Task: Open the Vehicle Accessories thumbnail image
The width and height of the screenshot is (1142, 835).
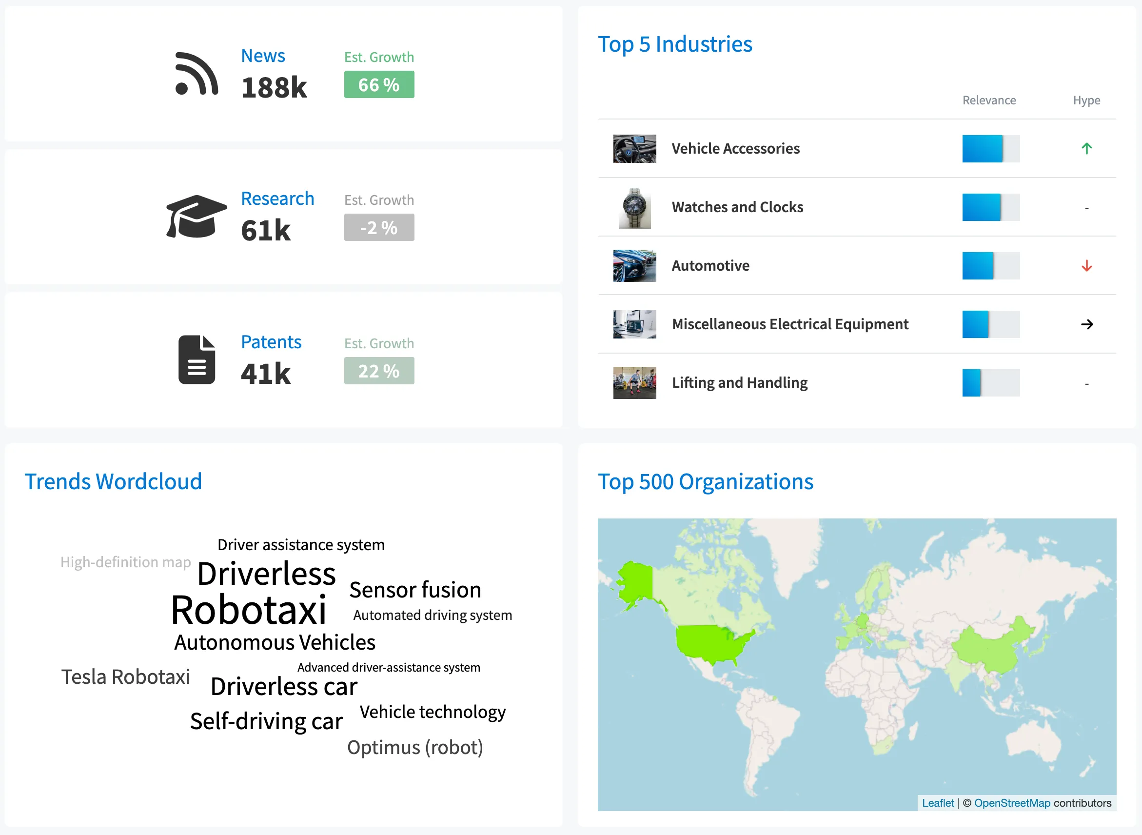Action: [x=634, y=149]
